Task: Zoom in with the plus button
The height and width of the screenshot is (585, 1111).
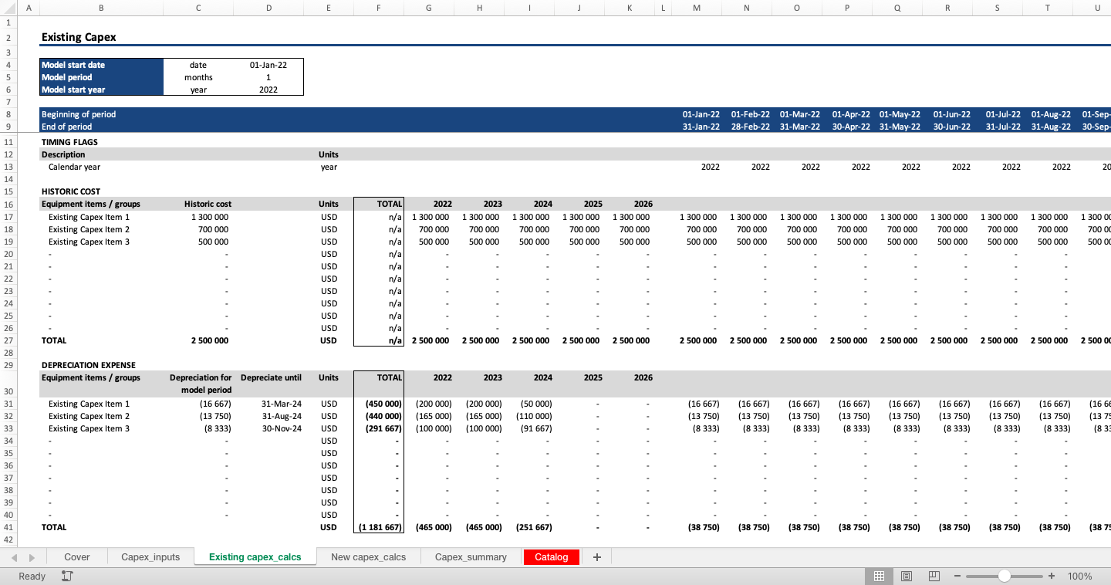Action: 1052,577
